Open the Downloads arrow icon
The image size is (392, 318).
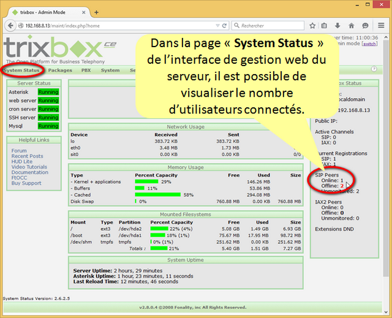[337, 26]
